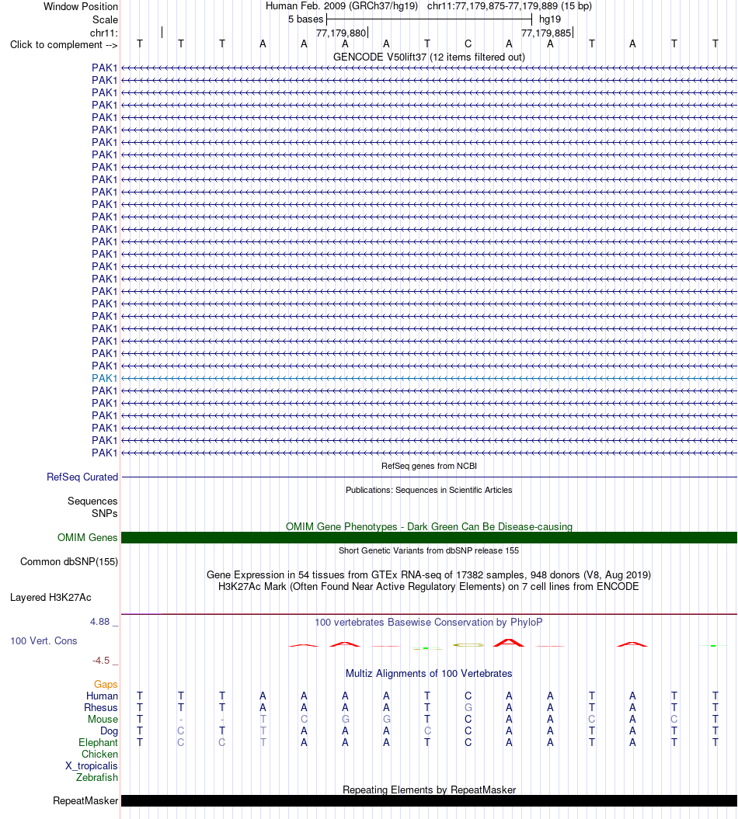Screen dimensions: 738x819
Task: Click the 'Human Feb. 2009 (GRCh37/hg19)' assembly text
Action: (x=342, y=6)
